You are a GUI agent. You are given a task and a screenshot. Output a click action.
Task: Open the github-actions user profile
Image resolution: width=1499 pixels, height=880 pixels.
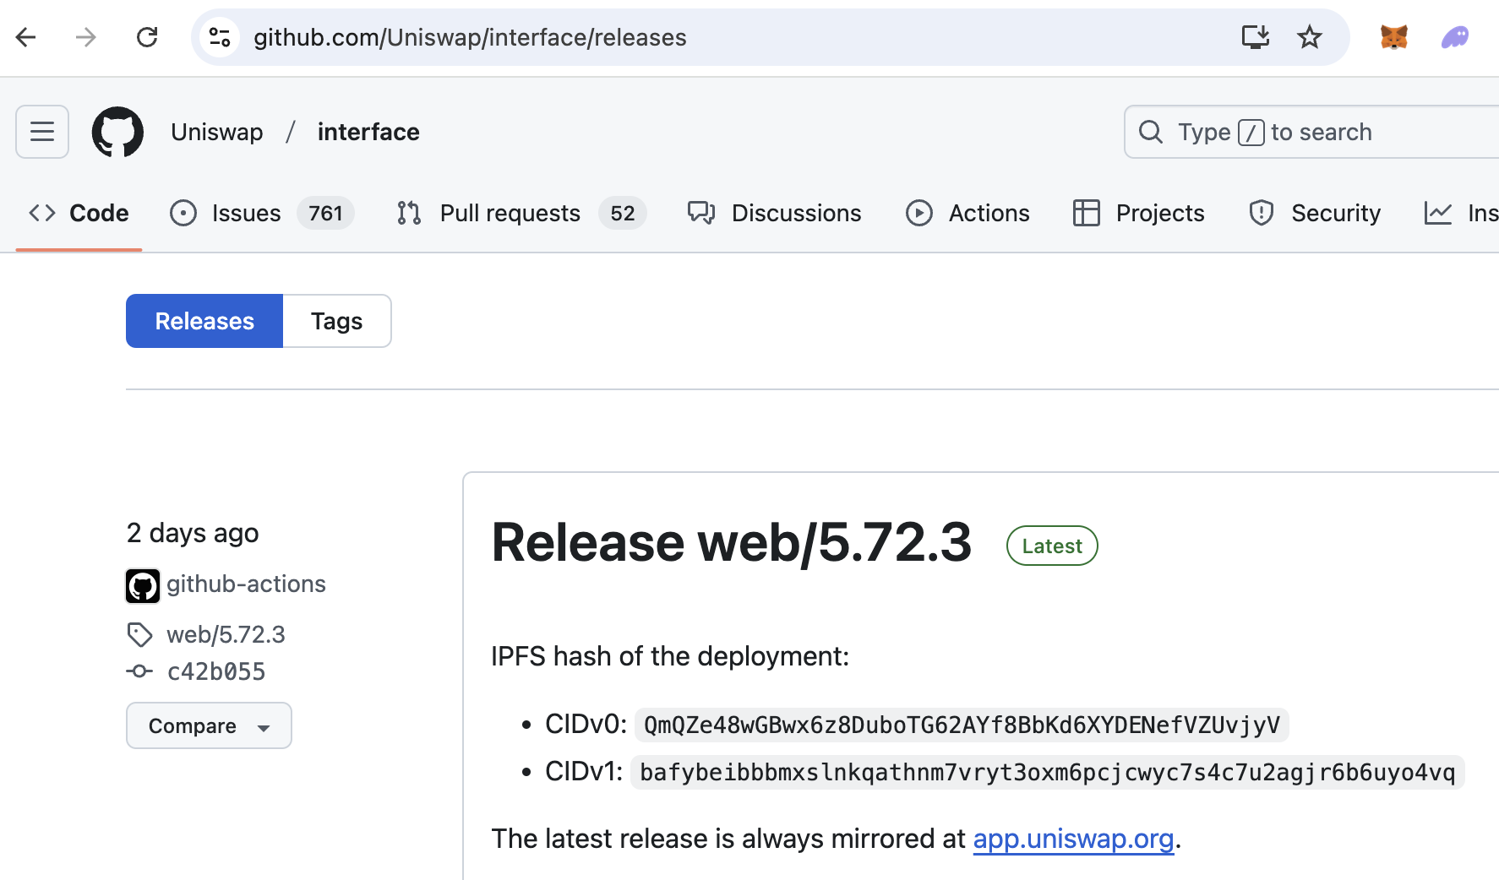click(246, 584)
